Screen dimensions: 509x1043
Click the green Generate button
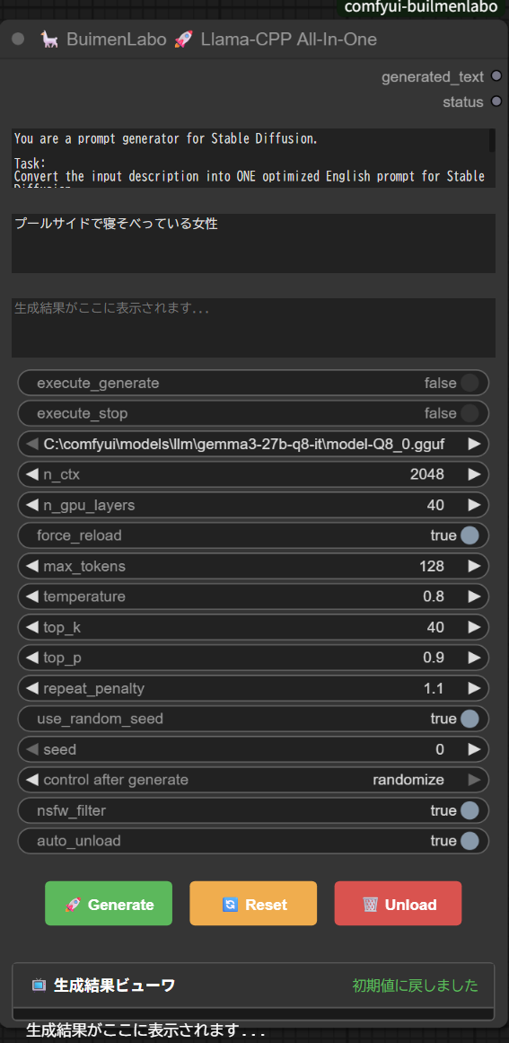pyautogui.click(x=109, y=904)
